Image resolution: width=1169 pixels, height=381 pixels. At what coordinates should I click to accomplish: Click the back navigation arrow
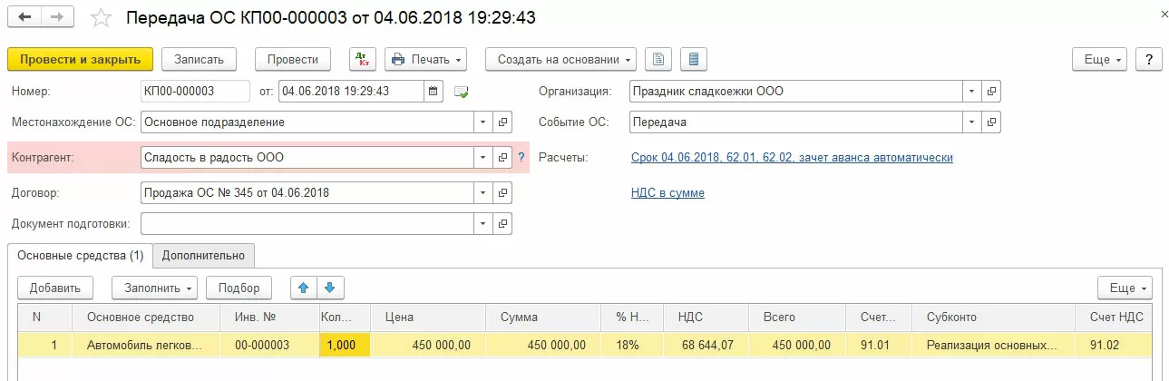24,17
